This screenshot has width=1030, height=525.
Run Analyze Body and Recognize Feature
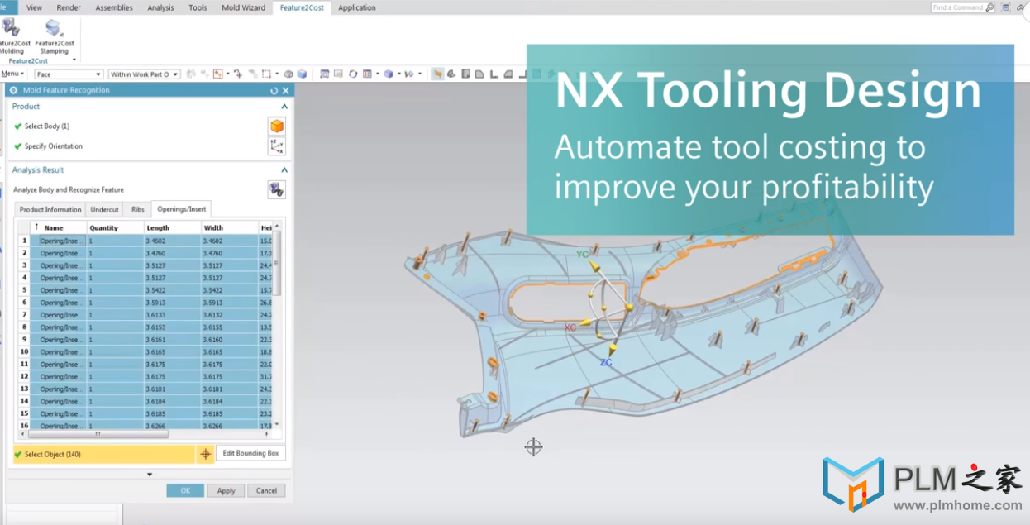(x=277, y=189)
